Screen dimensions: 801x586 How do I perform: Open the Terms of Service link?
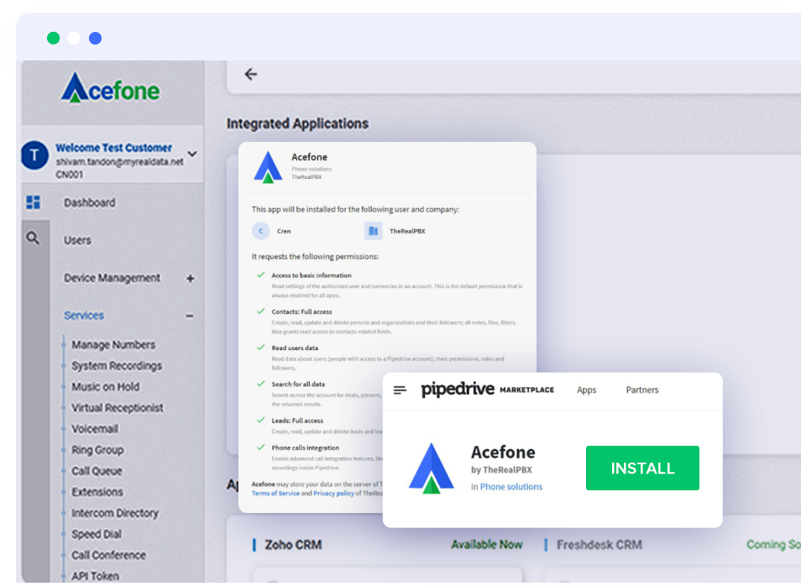(x=275, y=494)
